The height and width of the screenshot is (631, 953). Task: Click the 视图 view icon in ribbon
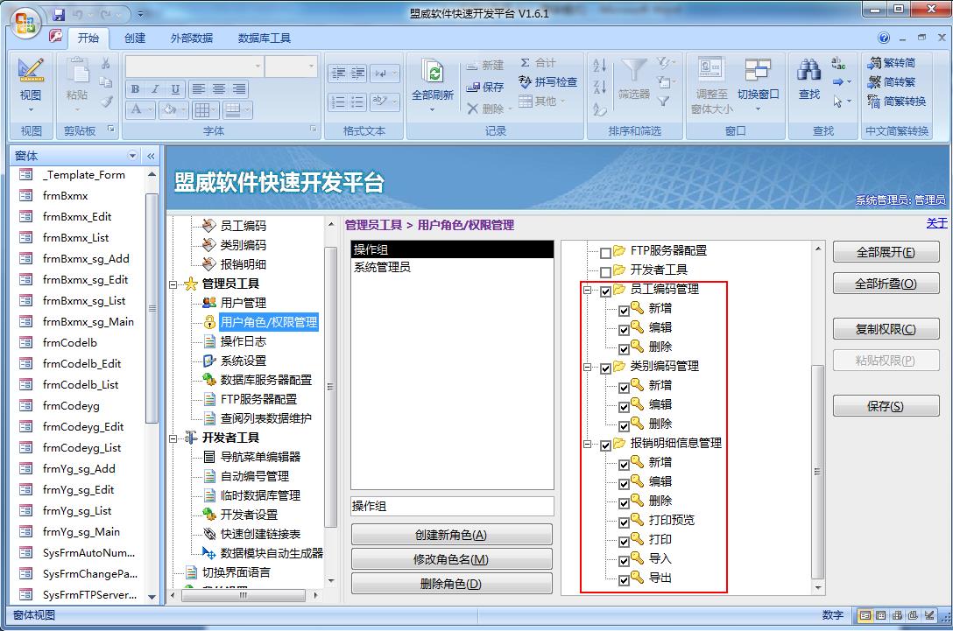tap(31, 72)
